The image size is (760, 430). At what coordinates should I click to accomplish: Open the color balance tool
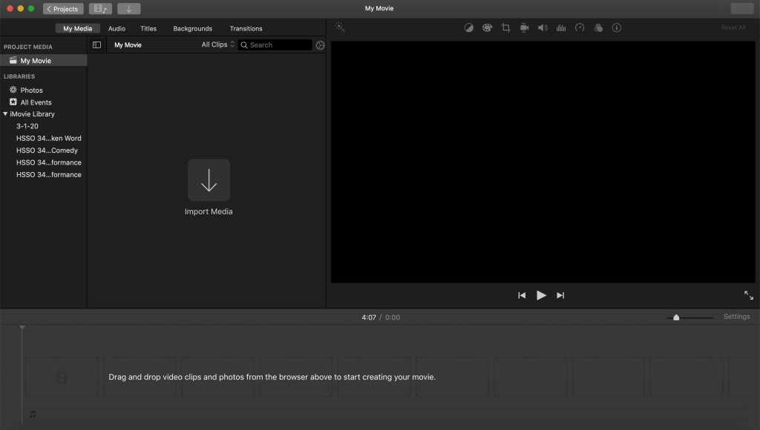[469, 27]
